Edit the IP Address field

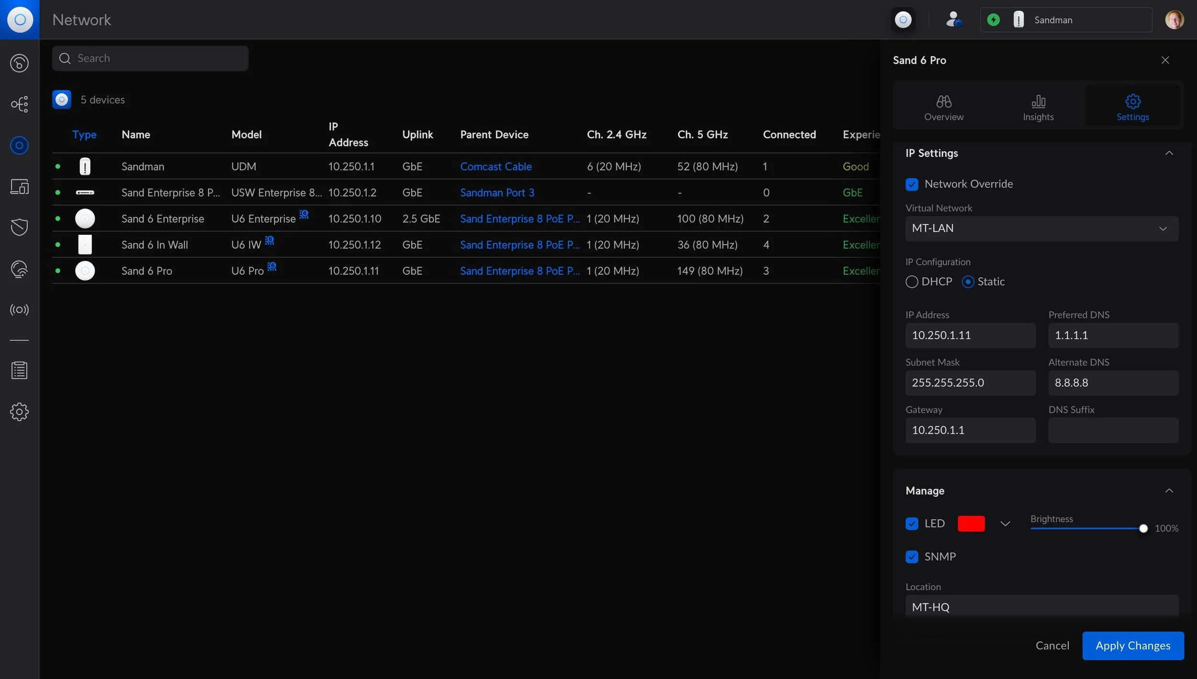[x=970, y=335]
